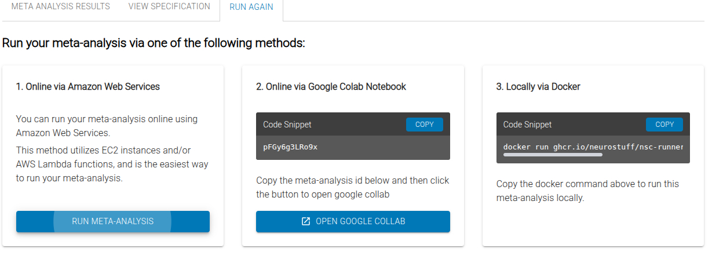Screen dimensions: 723x263
Task: Select the Run Again tab
Action: [251, 8]
